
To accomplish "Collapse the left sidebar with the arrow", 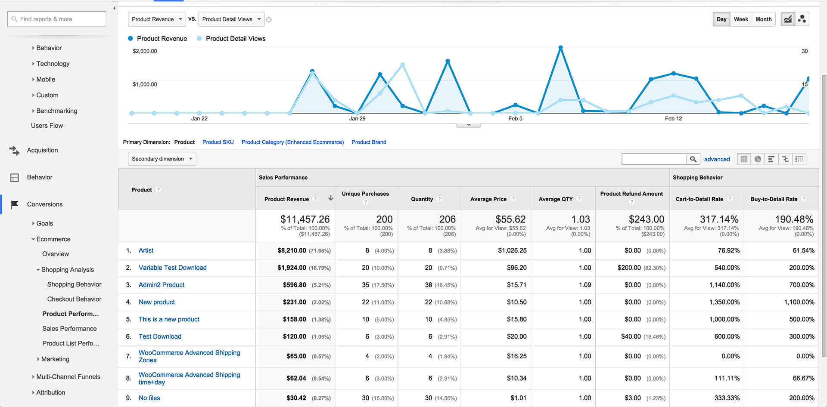I will pyautogui.click(x=114, y=8).
